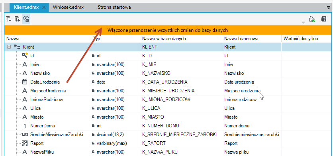The image size is (333, 156).
Task: Click the lock icon beside date type
Action: click(93, 82)
